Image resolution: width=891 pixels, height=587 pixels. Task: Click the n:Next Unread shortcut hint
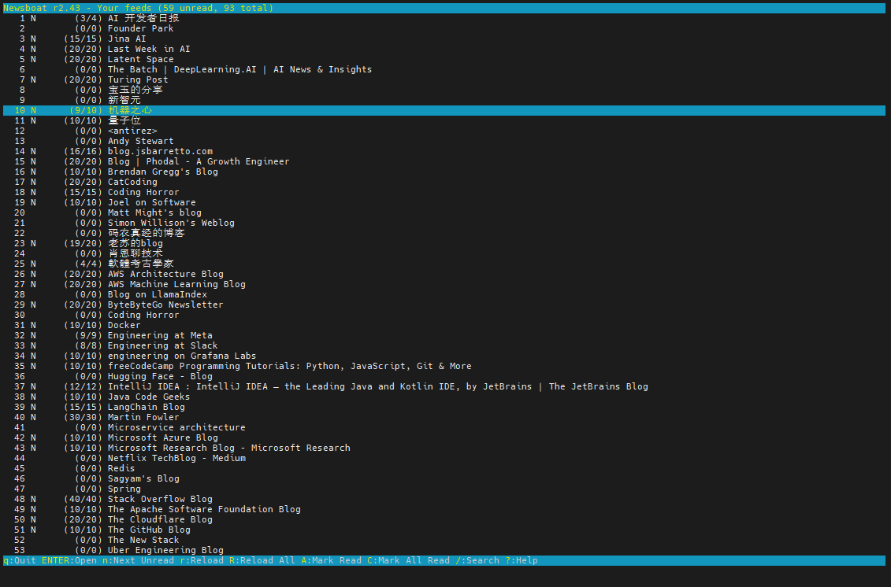tap(138, 560)
